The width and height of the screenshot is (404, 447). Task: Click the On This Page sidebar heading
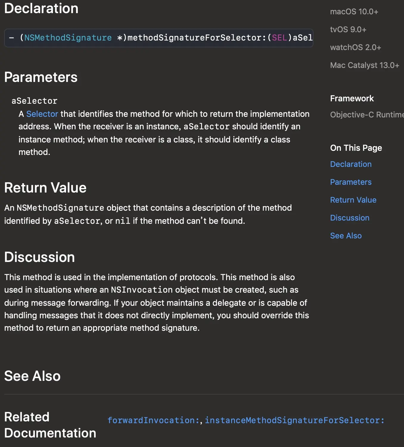pos(356,148)
